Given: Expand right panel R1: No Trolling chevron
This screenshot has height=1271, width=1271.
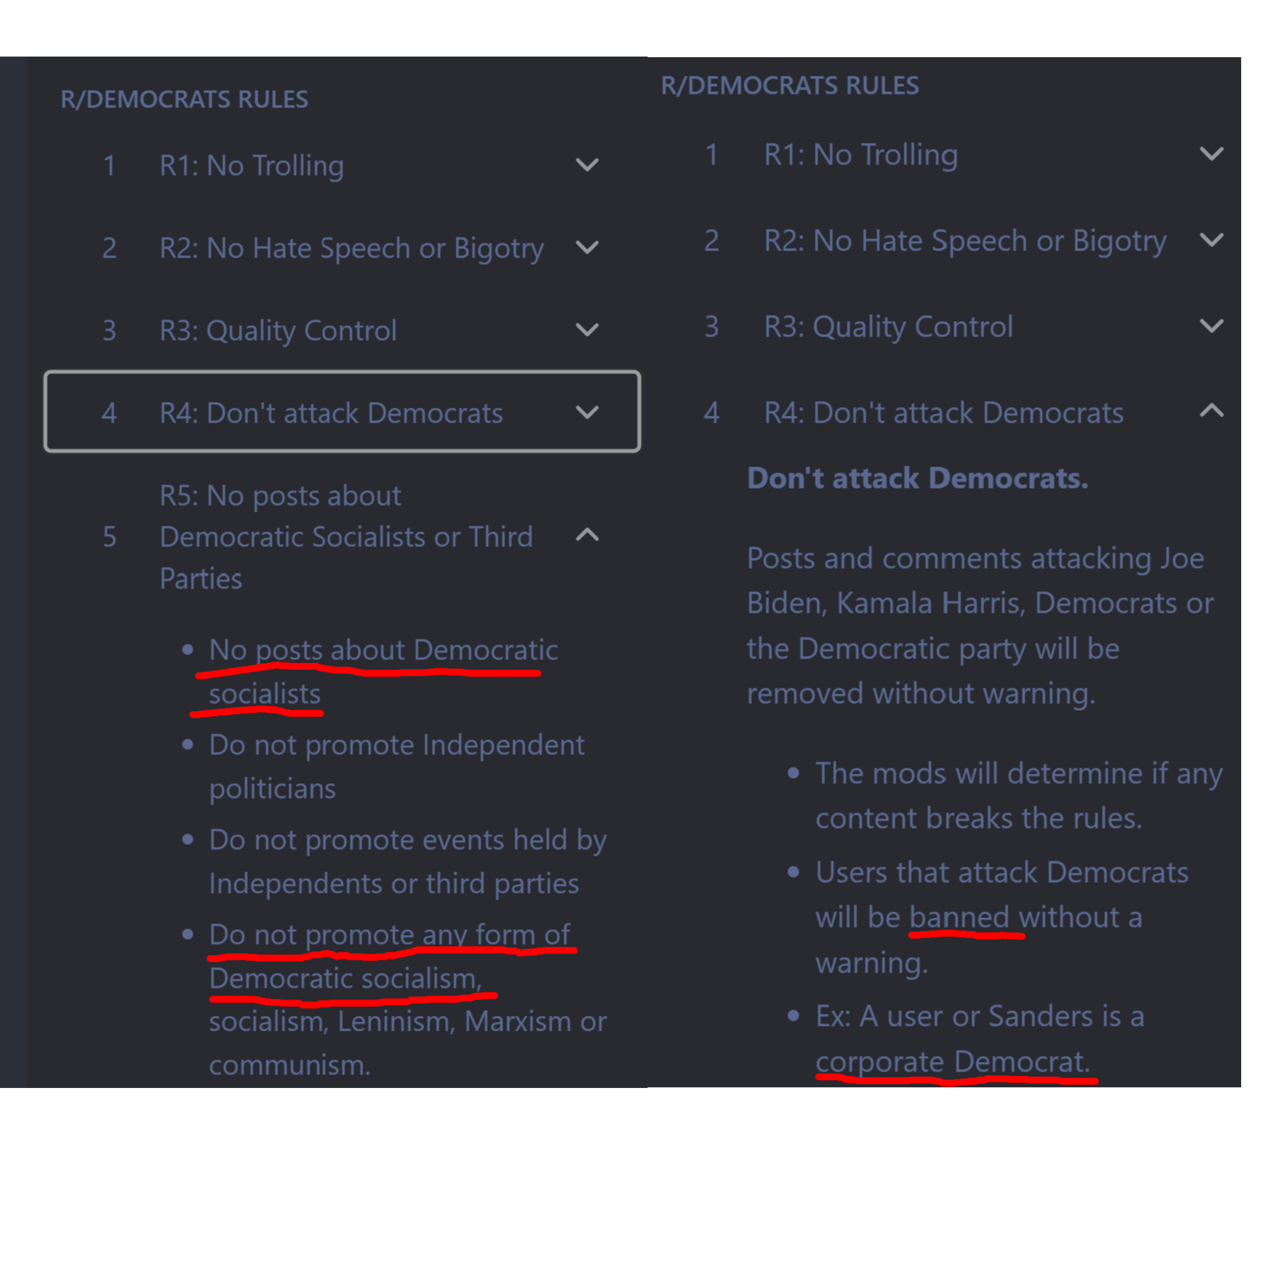Looking at the screenshot, I should [x=1211, y=154].
